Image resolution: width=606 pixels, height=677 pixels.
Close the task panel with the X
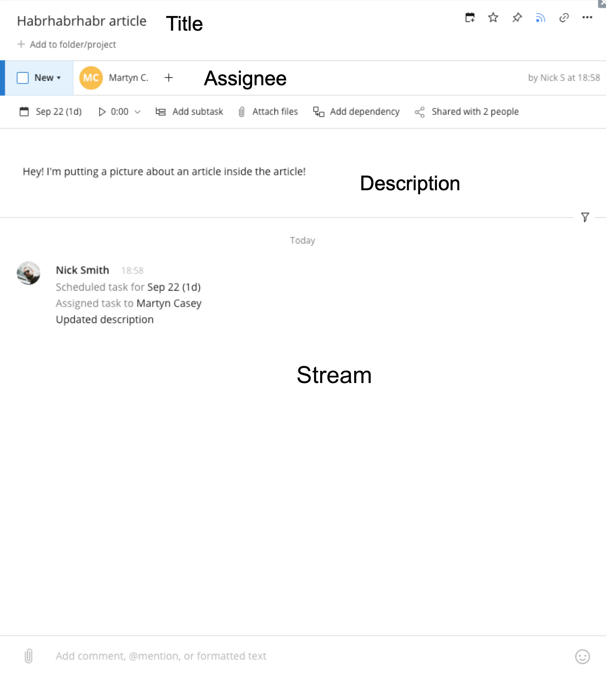pyautogui.click(x=602, y=3)
